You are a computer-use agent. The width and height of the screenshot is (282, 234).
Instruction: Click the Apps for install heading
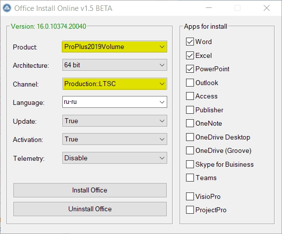(206, 26)
